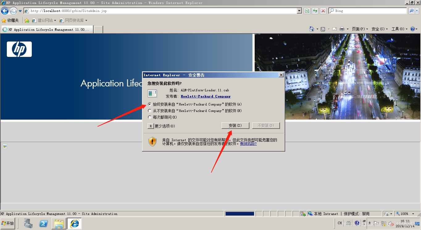The image size is (421, 230).
Task: Click the 100% zoom level button
Action: click(x=402, y=214)
